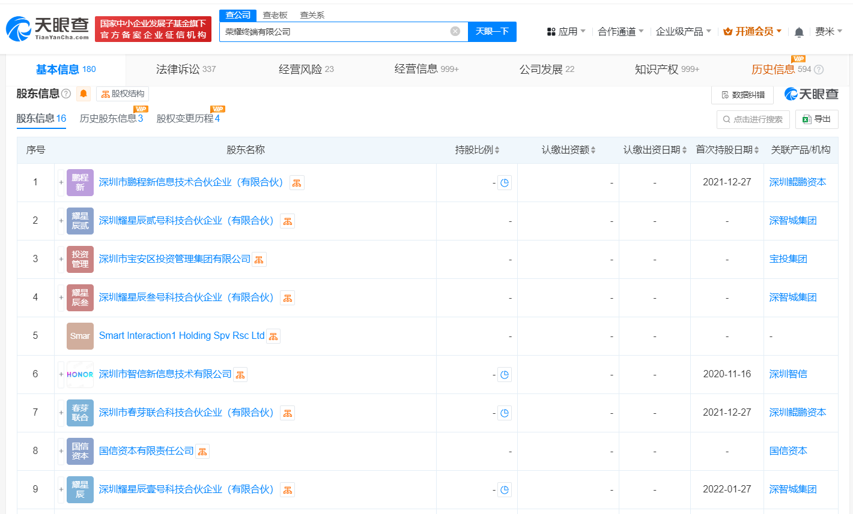Screen dimensions: 853x514
Task: Click the HONOR logo avatar for 深圳市智信新信息技术有限公司
Action: (x=80, y=374)
